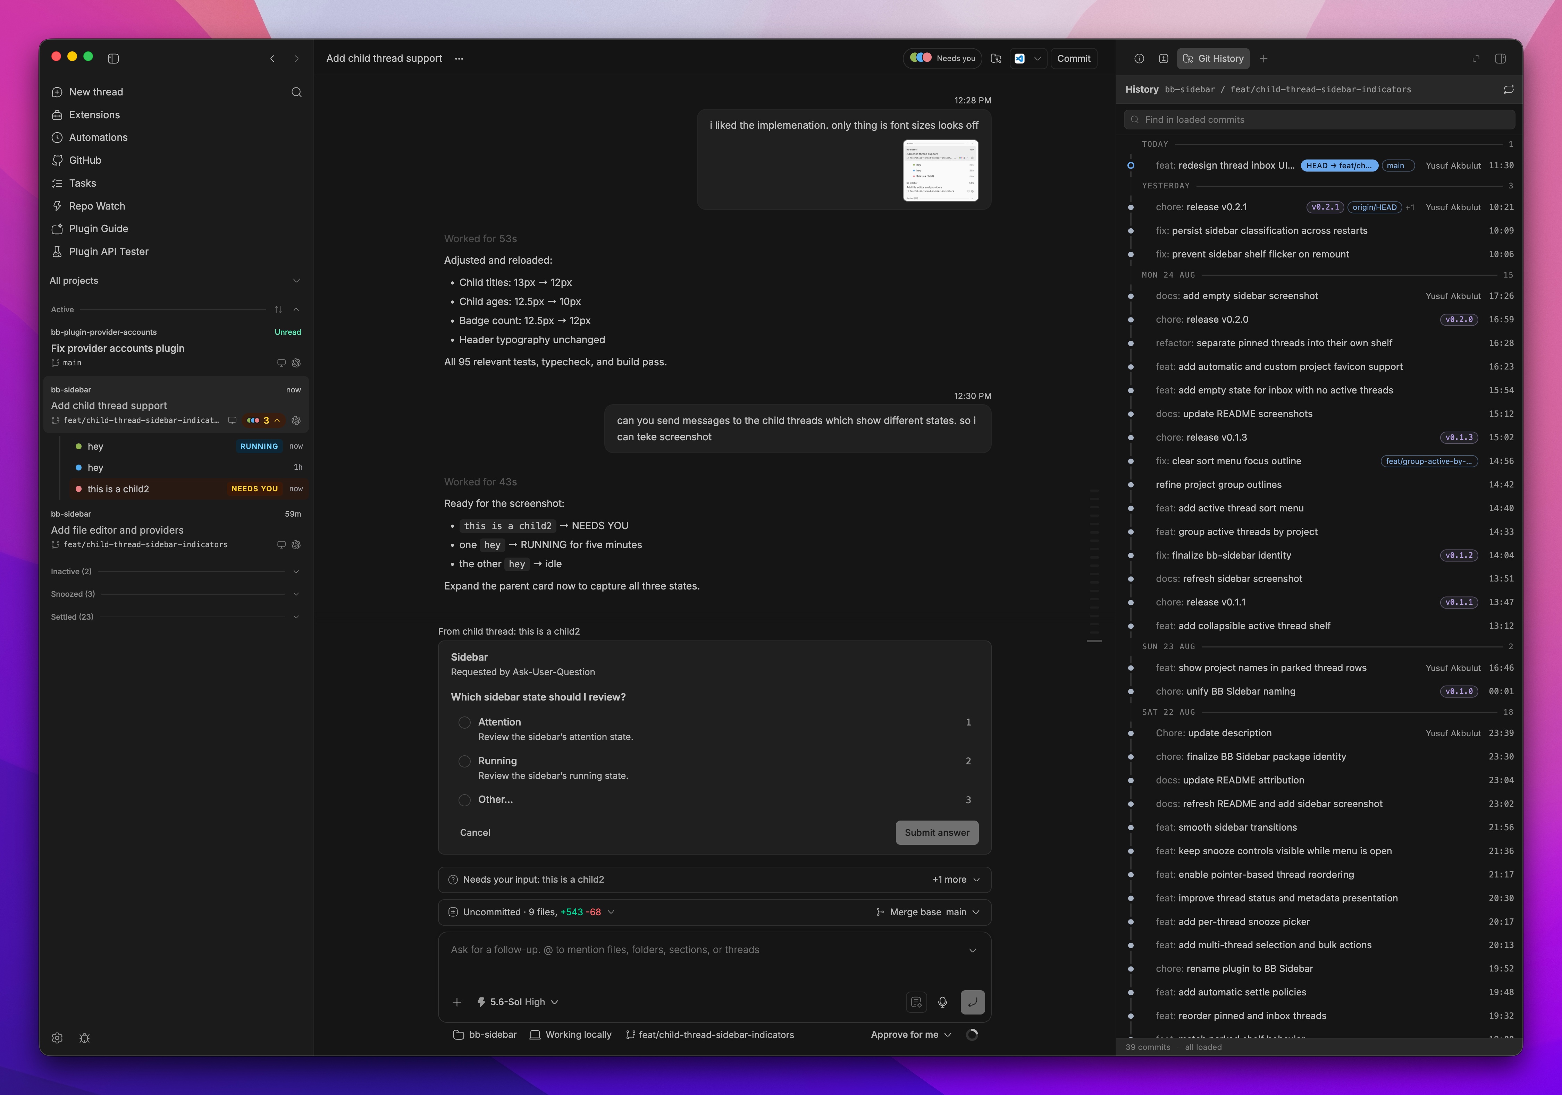Open provider icon on Fix provider accounts card

point(296,363)
